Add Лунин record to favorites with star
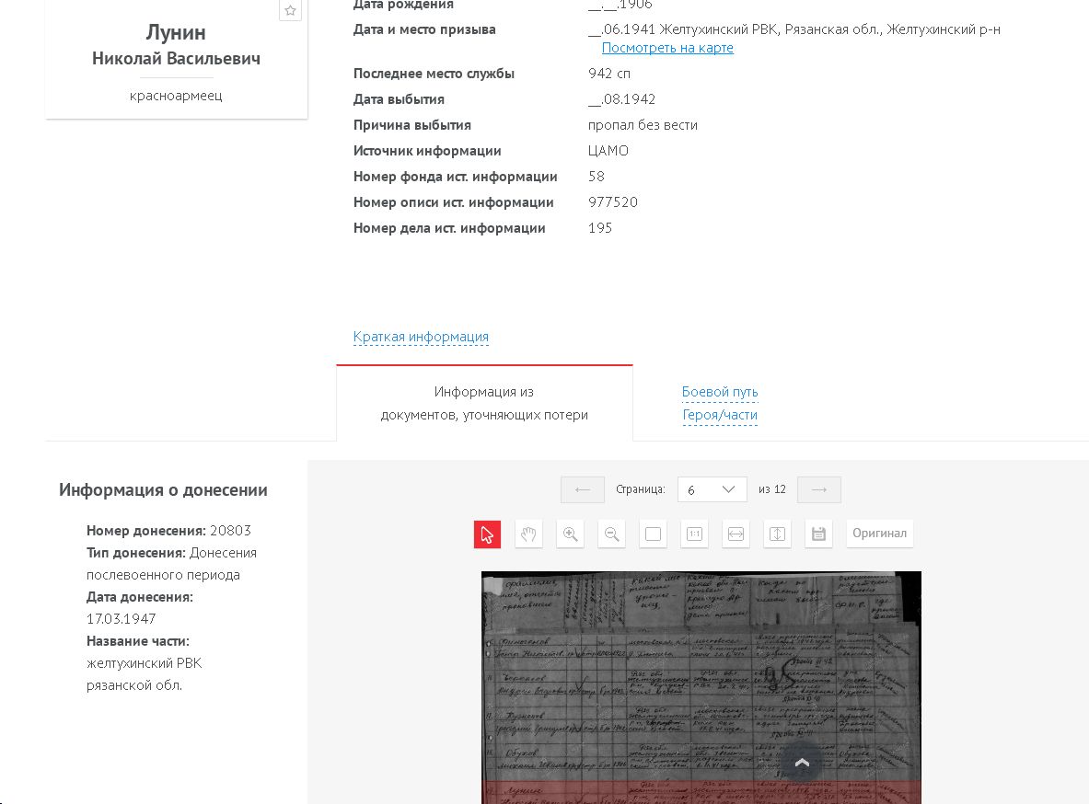The image size is (1089, 804). pyautogui.click(x=290, y=11)
